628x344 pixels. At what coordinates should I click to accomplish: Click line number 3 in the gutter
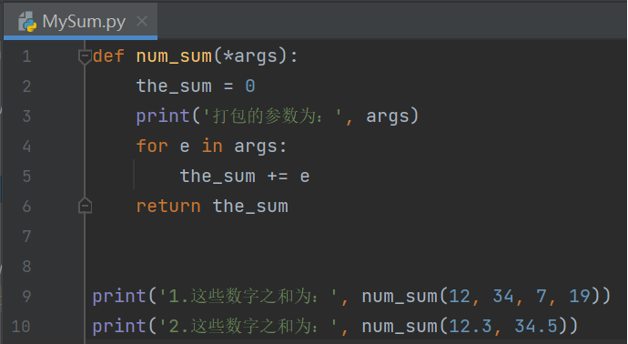pos(26,116)
